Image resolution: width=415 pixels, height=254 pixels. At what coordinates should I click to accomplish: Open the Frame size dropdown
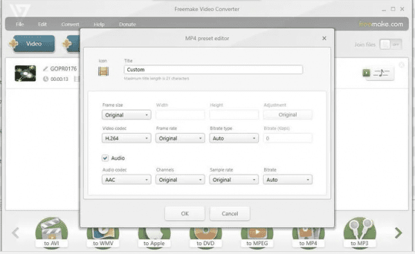[127, 115]
